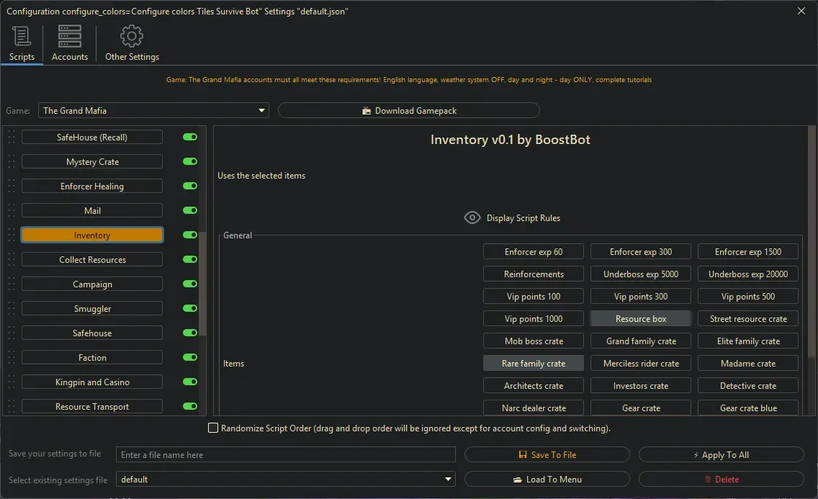Click the drag handle next to Resource Transport
Image resolution: width=818 pixels, height=499 pixels.
(12, 407)
